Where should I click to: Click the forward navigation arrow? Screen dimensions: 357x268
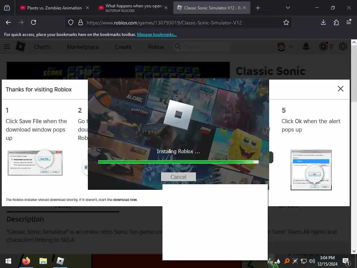click(21, 22)
